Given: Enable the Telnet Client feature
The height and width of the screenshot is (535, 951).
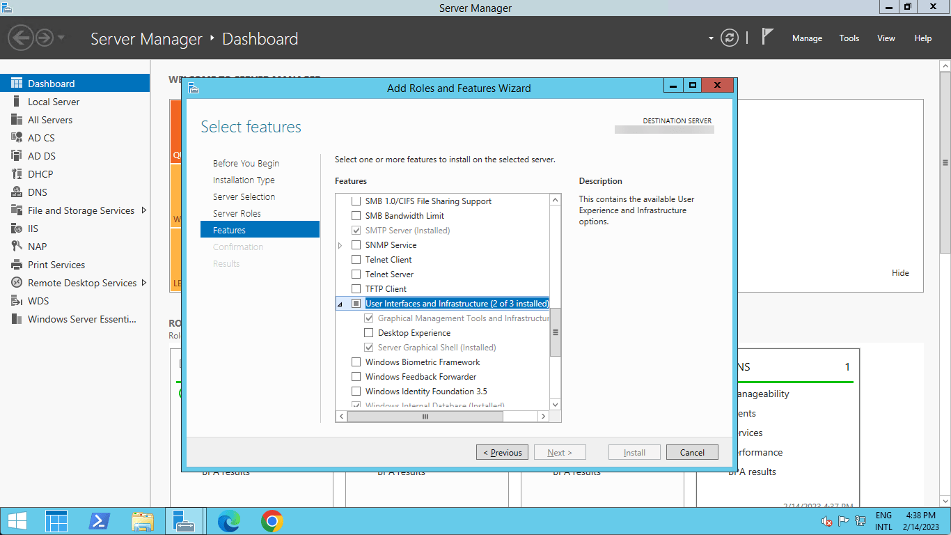Looking at the screenshot, I should (356, 260).
